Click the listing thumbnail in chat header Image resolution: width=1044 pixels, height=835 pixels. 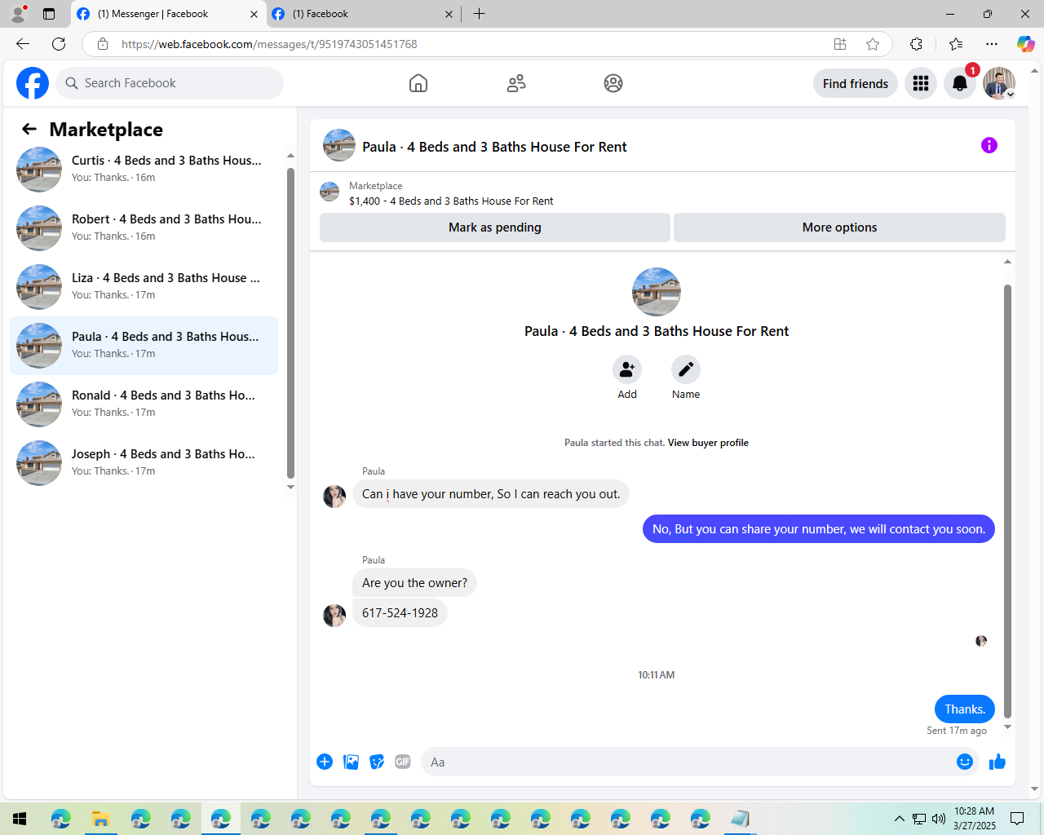tap(339, 145)
